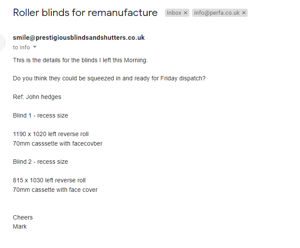Screen dimensions: 300x248
Task: Click the line "This is the details for the blinds"
Action: (x=80, y=60)
